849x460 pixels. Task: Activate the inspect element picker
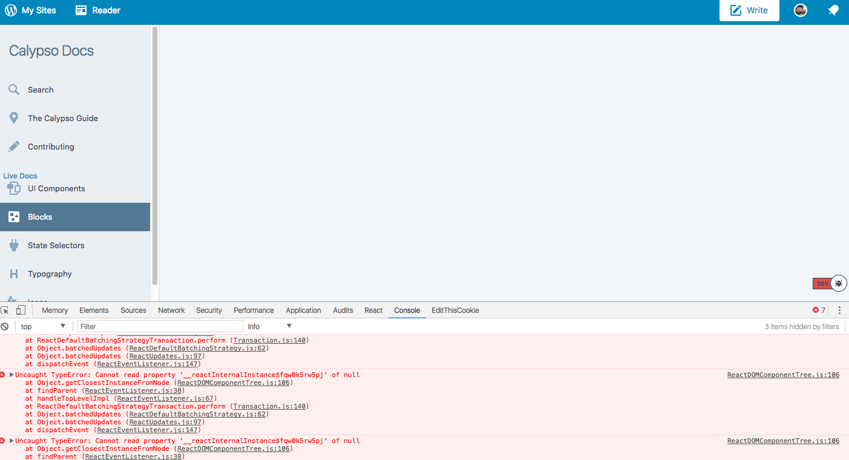click(5, 310)
